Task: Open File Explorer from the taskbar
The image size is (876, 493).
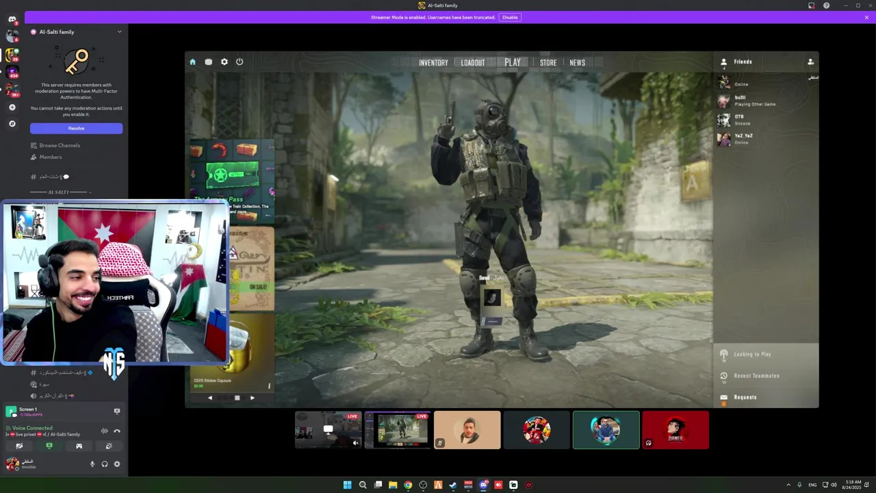Action: (393, 485)
